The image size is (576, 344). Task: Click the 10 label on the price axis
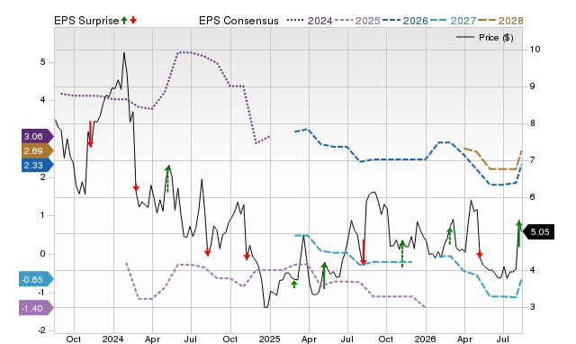coord(535,50)
